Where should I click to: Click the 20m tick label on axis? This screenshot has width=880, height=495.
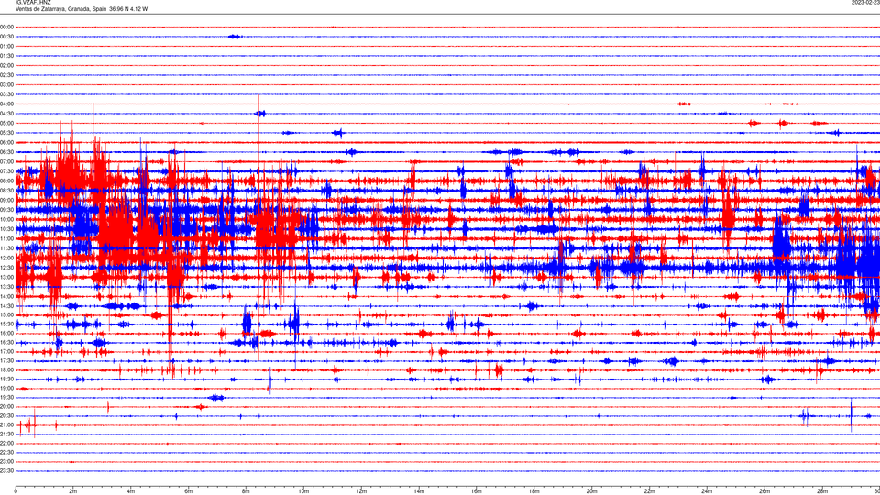tap(591, 491)
